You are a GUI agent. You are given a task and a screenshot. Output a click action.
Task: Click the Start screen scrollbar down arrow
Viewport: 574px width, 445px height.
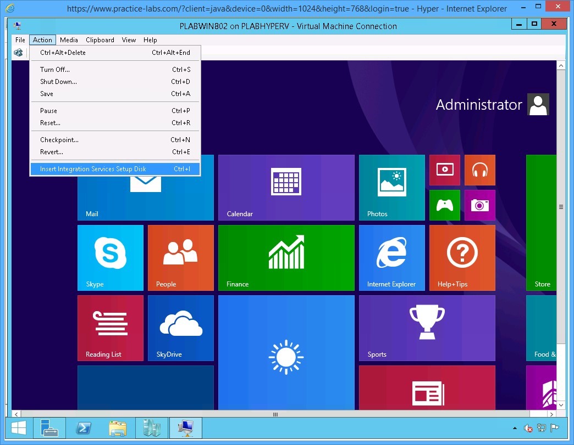[561, 404]
